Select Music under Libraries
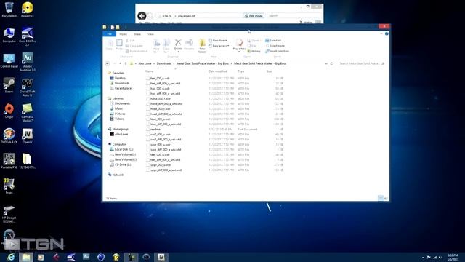465x262 pixels. (x=116, y=108)
